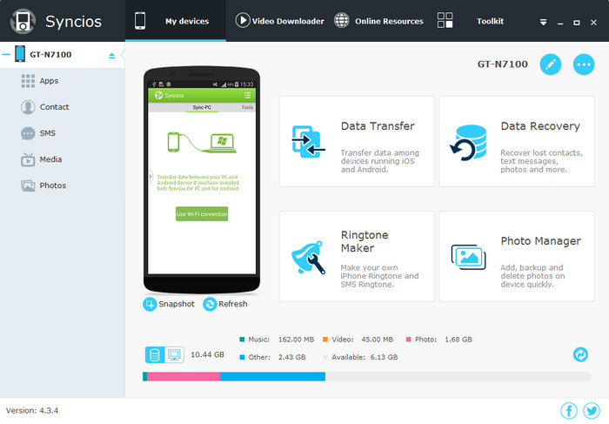Image resolution: width=609 pixels, height=424 pixels.
Task: Open Syncios Twitter page icon
Action: (592, 411)
